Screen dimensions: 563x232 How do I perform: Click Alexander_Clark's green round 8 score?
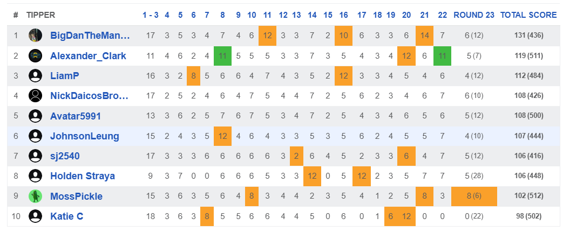(222, 56)
